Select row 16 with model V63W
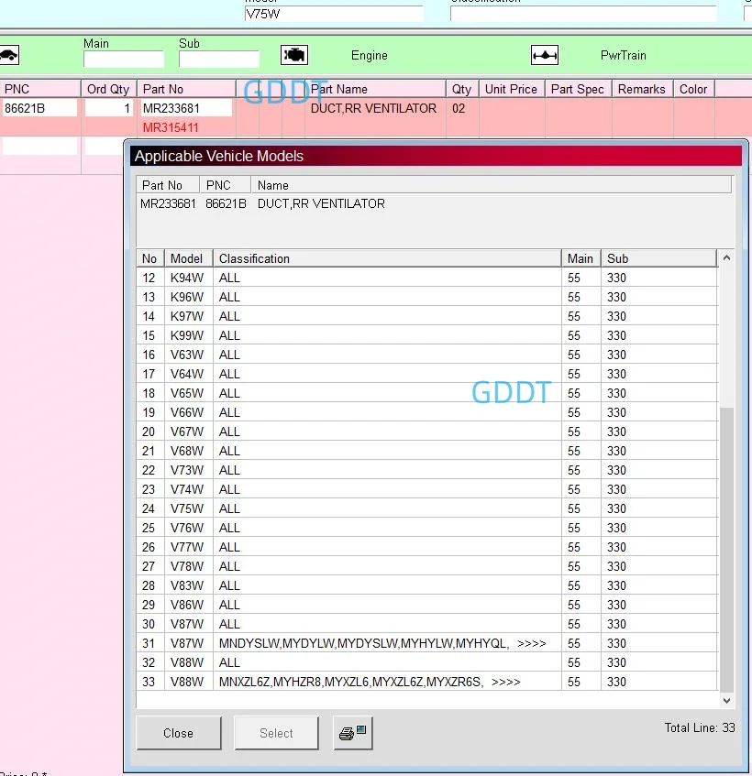This screenshot has width=752, height=776. click(x=427, y=355)
